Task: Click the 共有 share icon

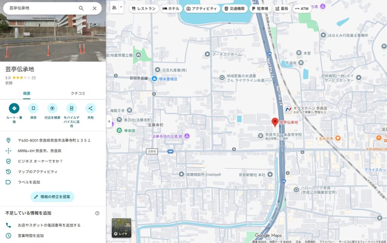Action: coord(90,109)
